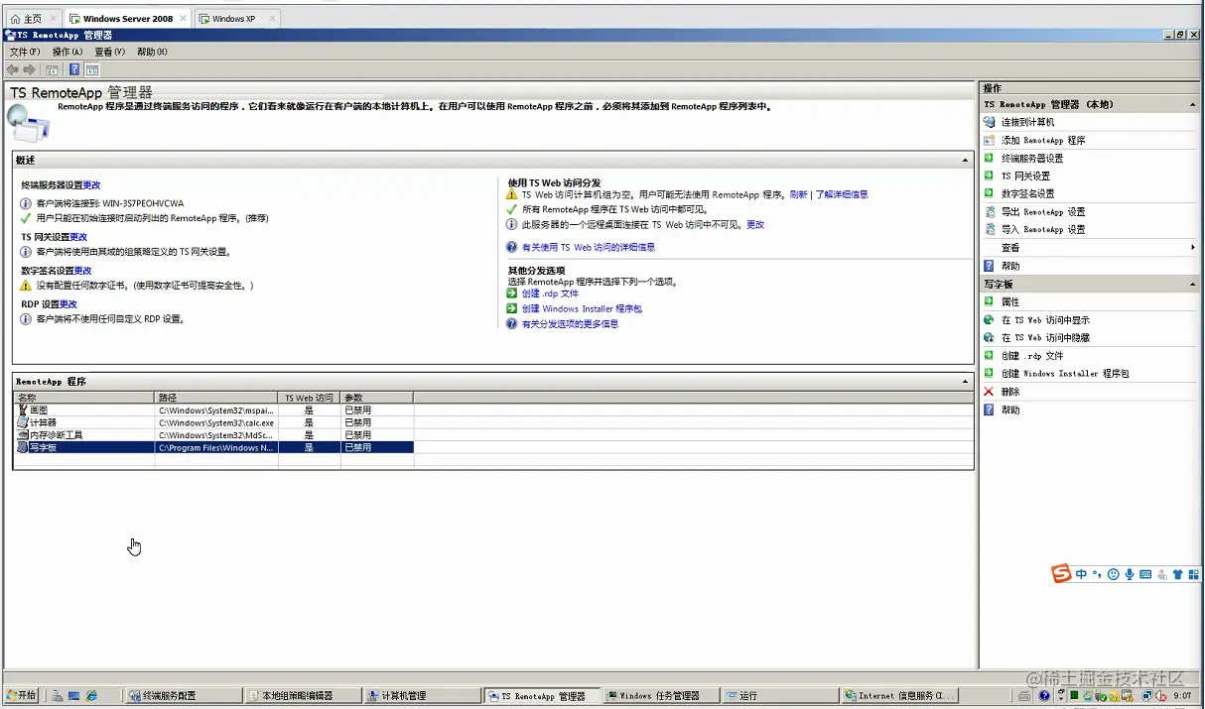This screenshot has height=709, width=1205.
Task: Click the C:\Windows\System32\calc.exe path cell
Action: [216, 422]
